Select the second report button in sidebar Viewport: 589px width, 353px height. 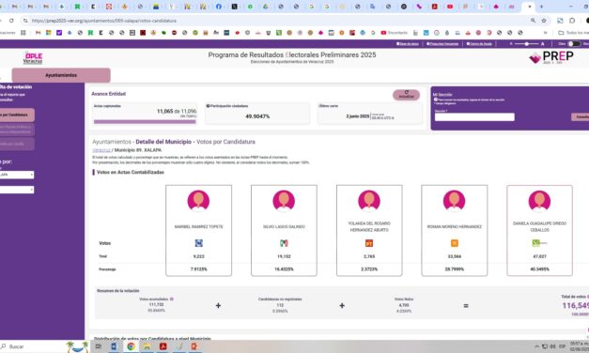click(x=17, y=130)
